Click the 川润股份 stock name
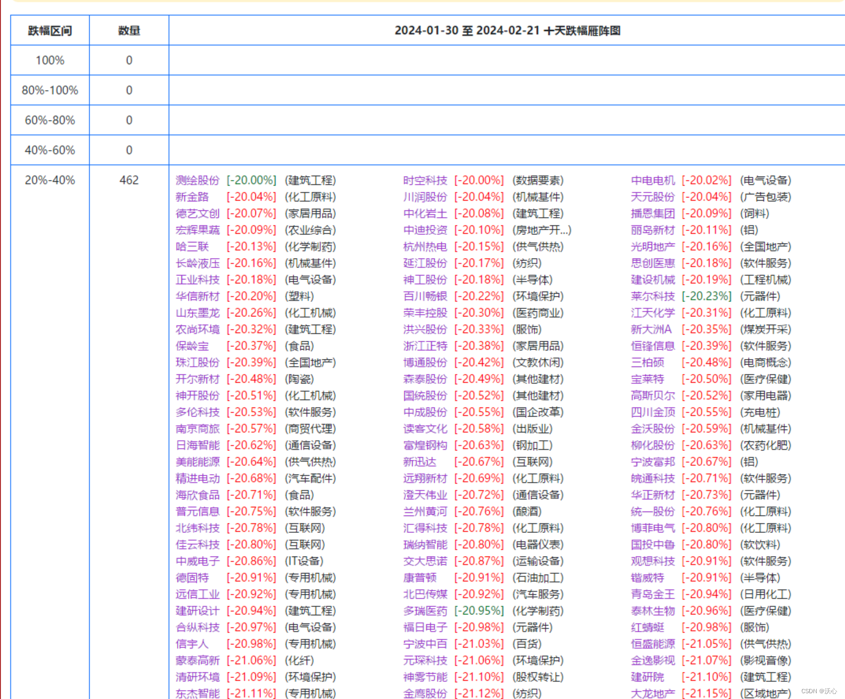 click(x=425, y=197)
